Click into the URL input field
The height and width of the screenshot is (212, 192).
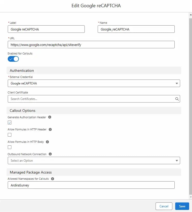91,45
